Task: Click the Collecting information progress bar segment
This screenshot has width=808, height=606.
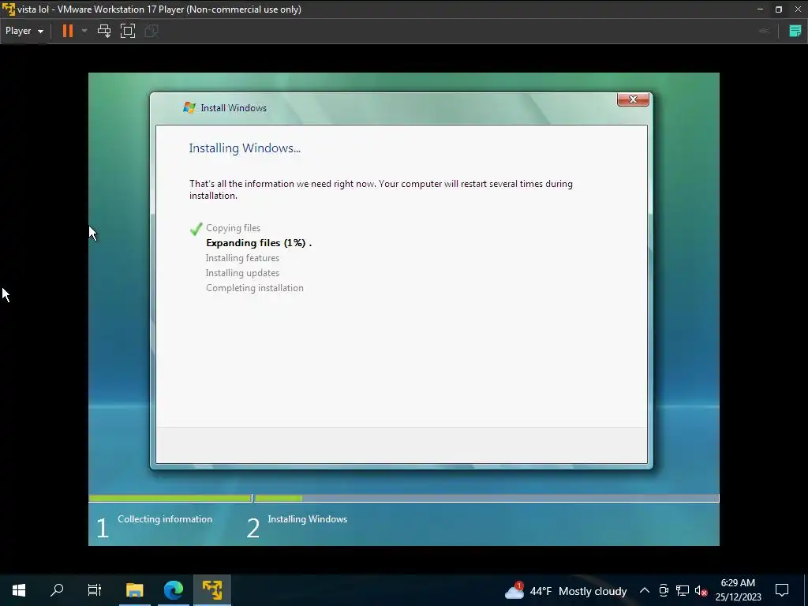Action: click(170, 499)
